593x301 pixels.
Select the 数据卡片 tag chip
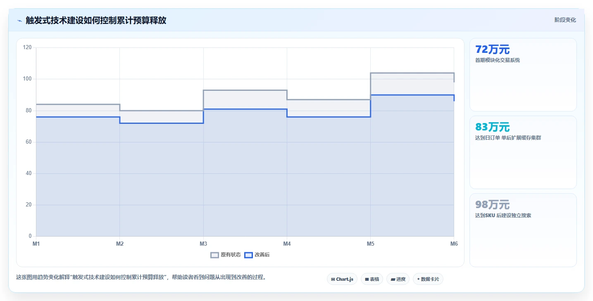click(428, 279)
